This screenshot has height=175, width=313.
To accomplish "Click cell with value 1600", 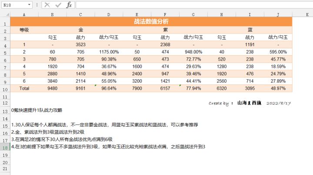I will click(137, 67).
